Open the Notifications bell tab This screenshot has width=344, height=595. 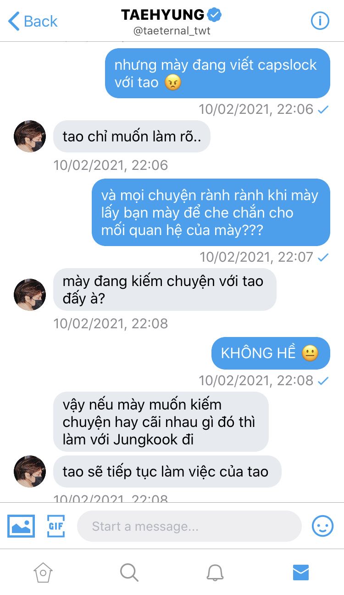coord(215,573)
